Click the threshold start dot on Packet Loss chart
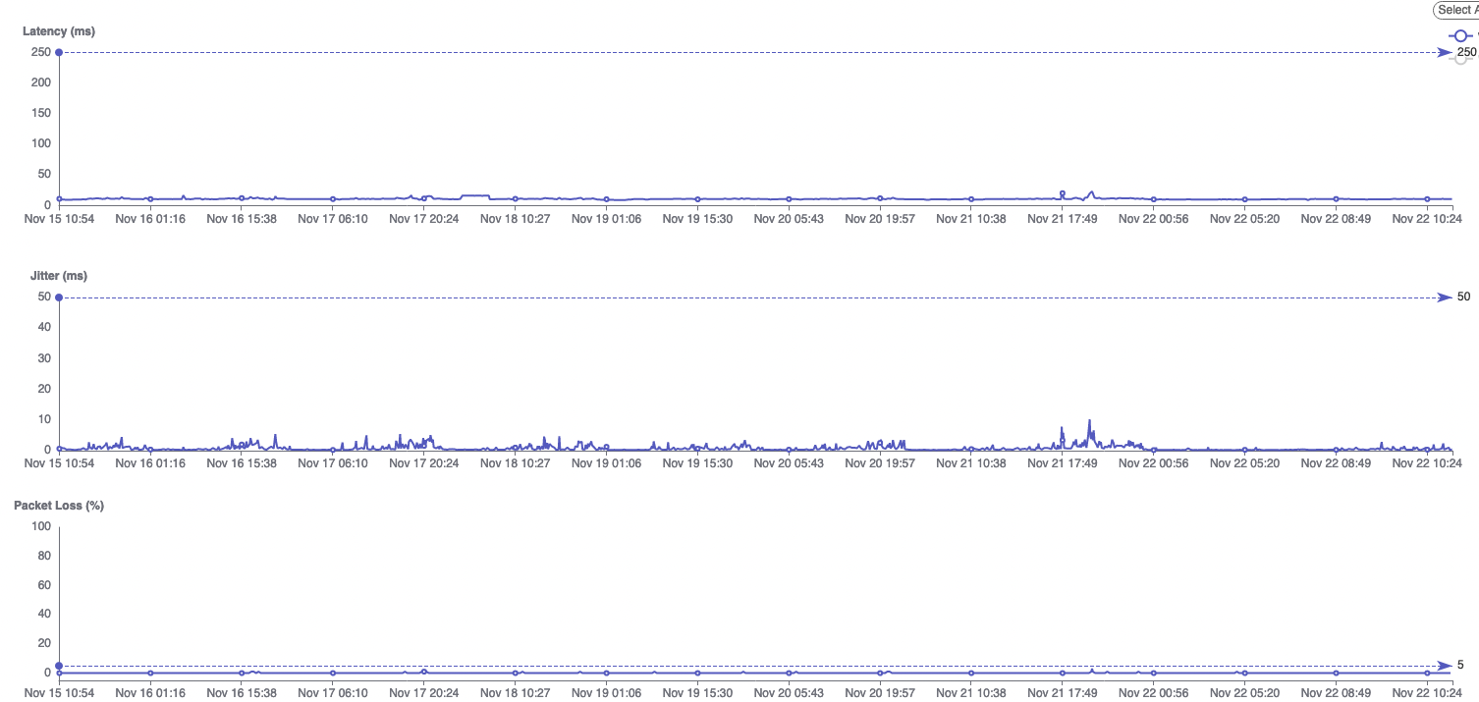The width and height of the screenshot is (1479, 702). (59, 666)
